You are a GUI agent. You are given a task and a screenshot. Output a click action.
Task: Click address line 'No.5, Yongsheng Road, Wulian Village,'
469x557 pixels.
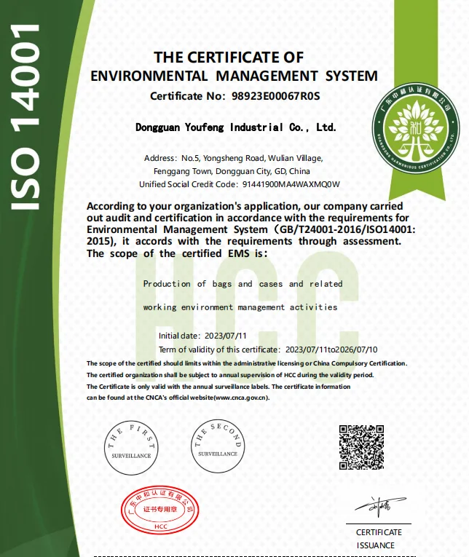pyautogui.click(x=252, y=158)
